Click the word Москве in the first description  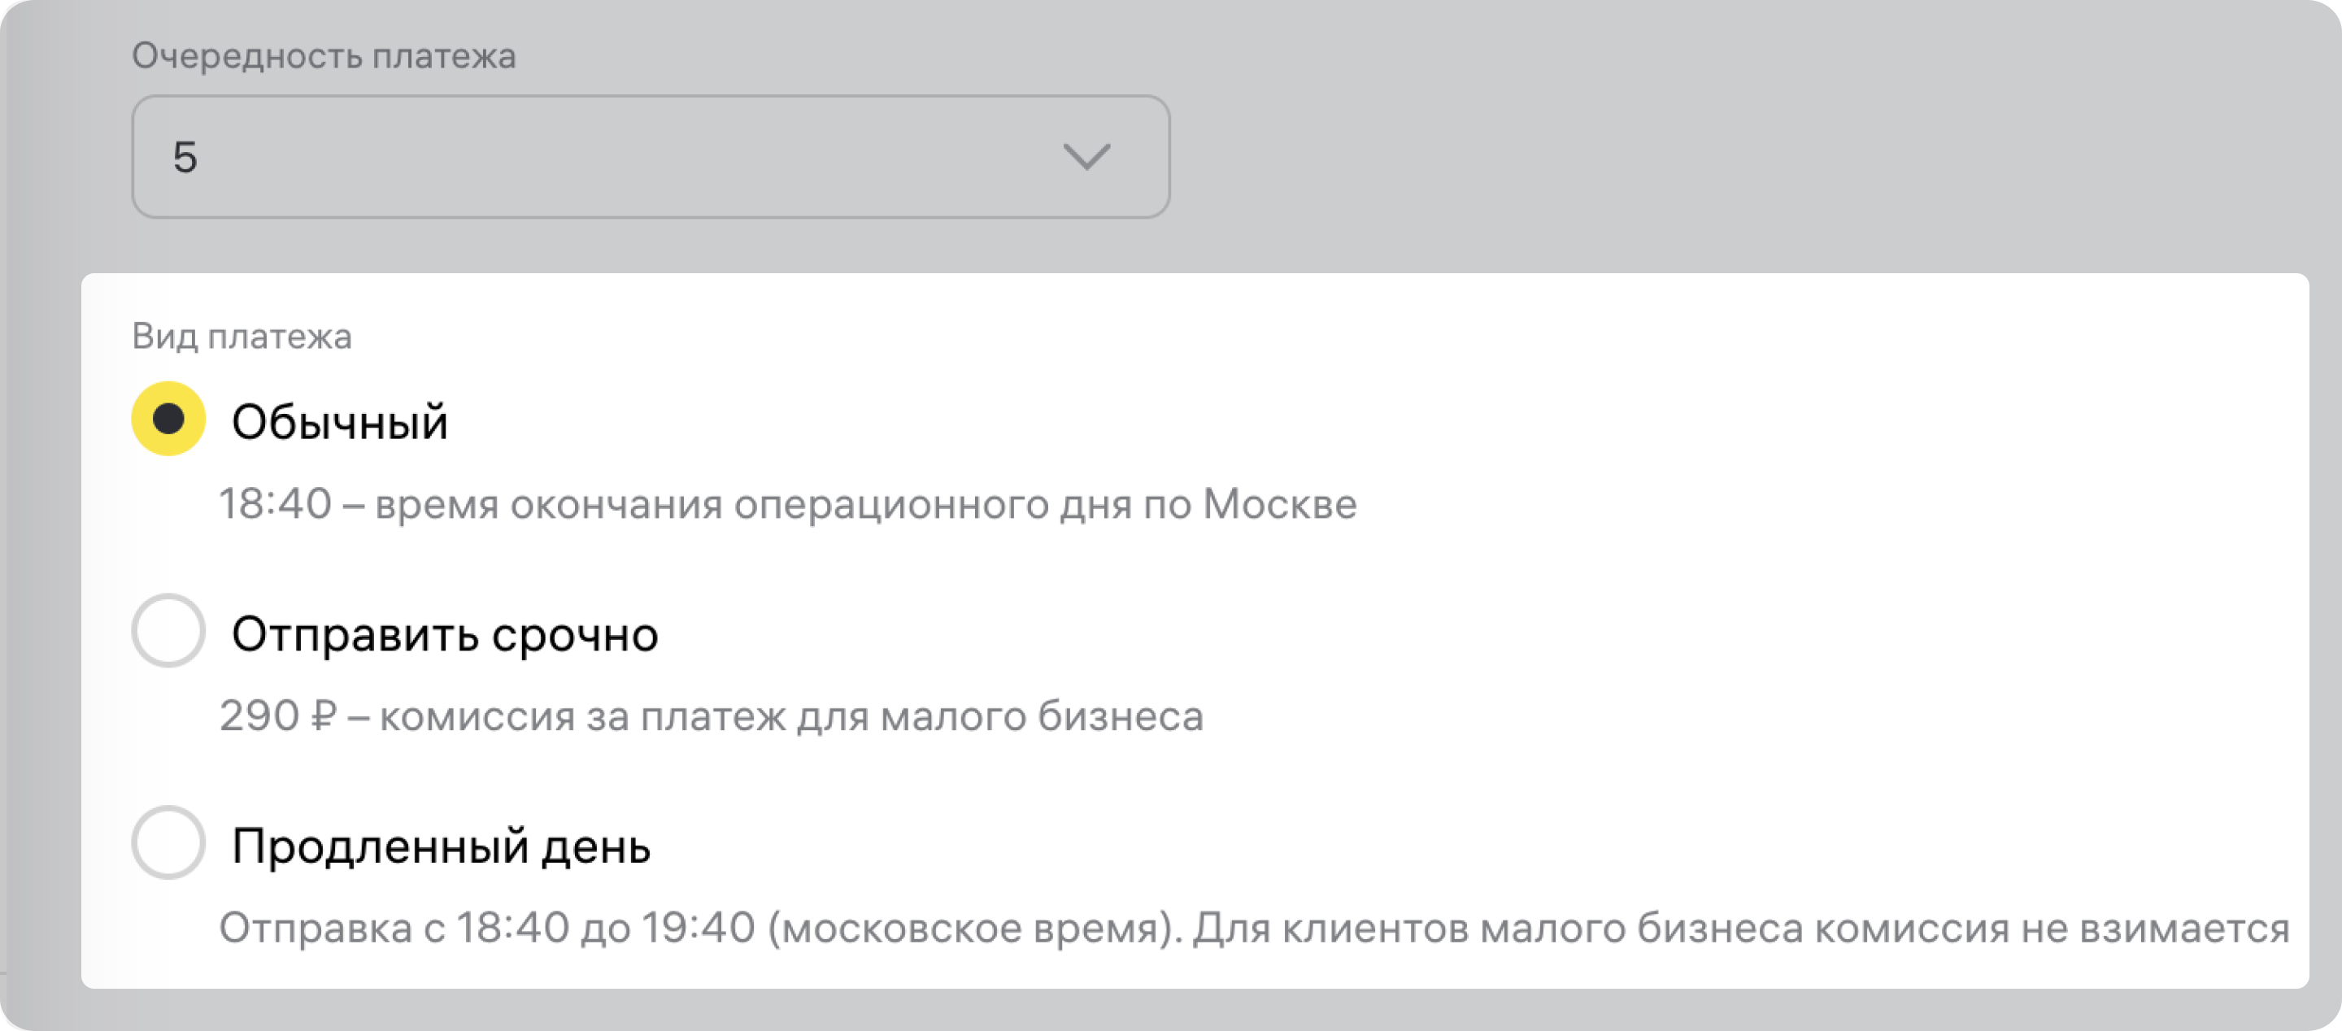1280,503
